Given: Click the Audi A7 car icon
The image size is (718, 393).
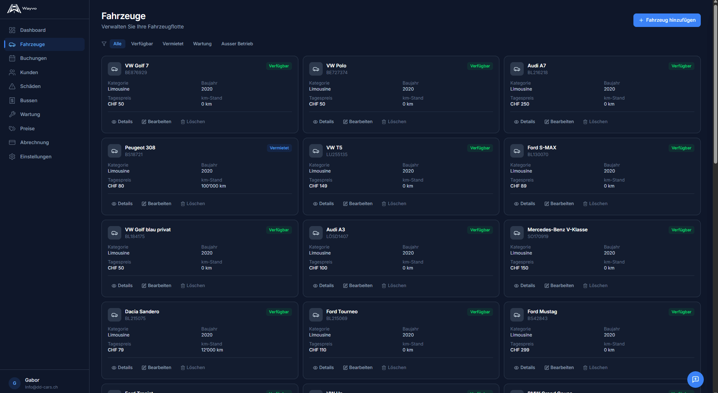Looking at the screenshot, I should coord(517,69).
